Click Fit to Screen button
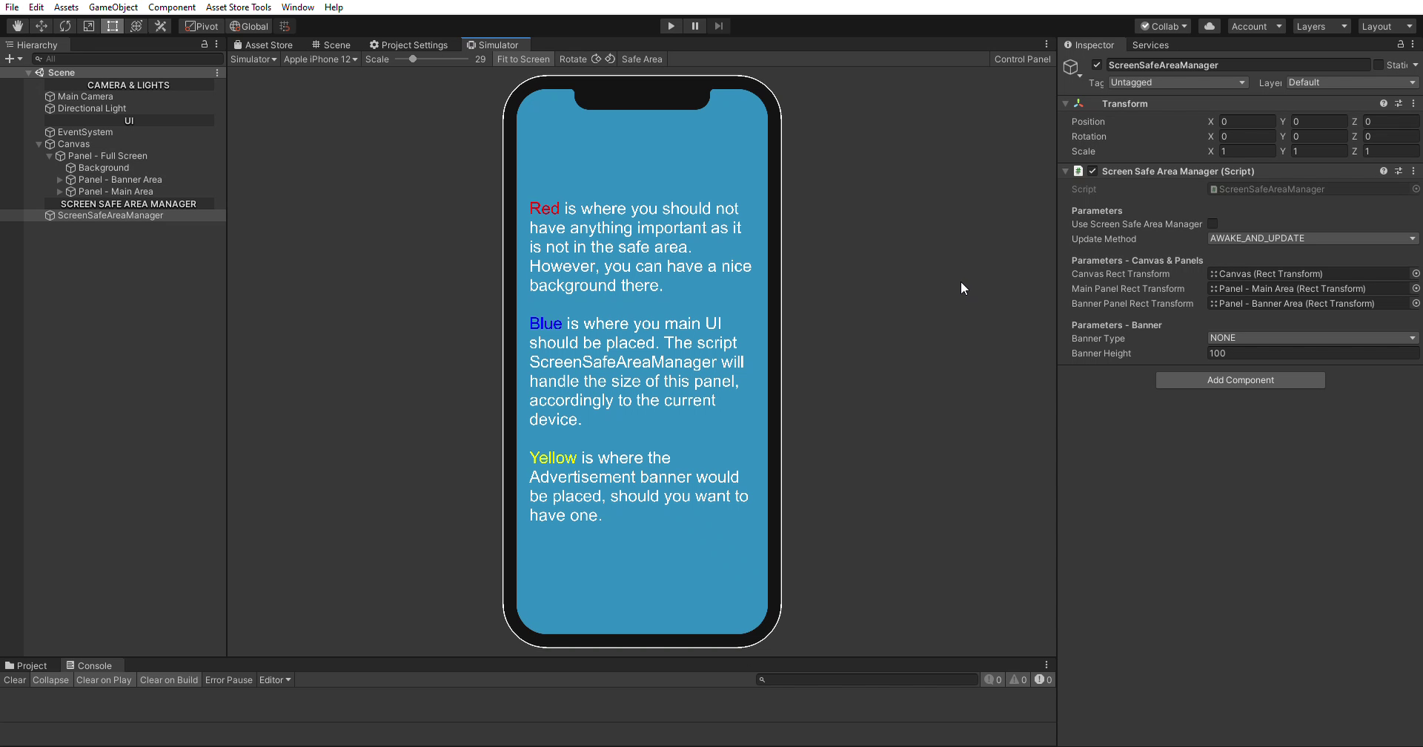Image resolution: width=1423 pixels, height=747 pixels. (x=523, y=59)
